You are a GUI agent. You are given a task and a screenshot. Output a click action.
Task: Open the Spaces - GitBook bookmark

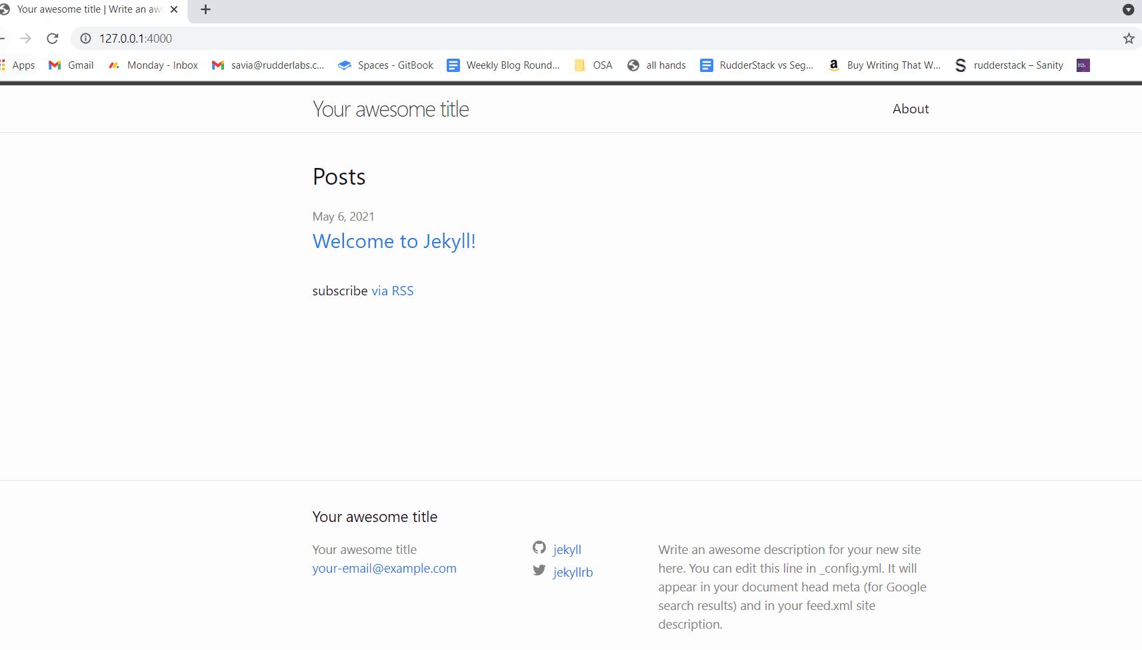click(x=386, y=65)
